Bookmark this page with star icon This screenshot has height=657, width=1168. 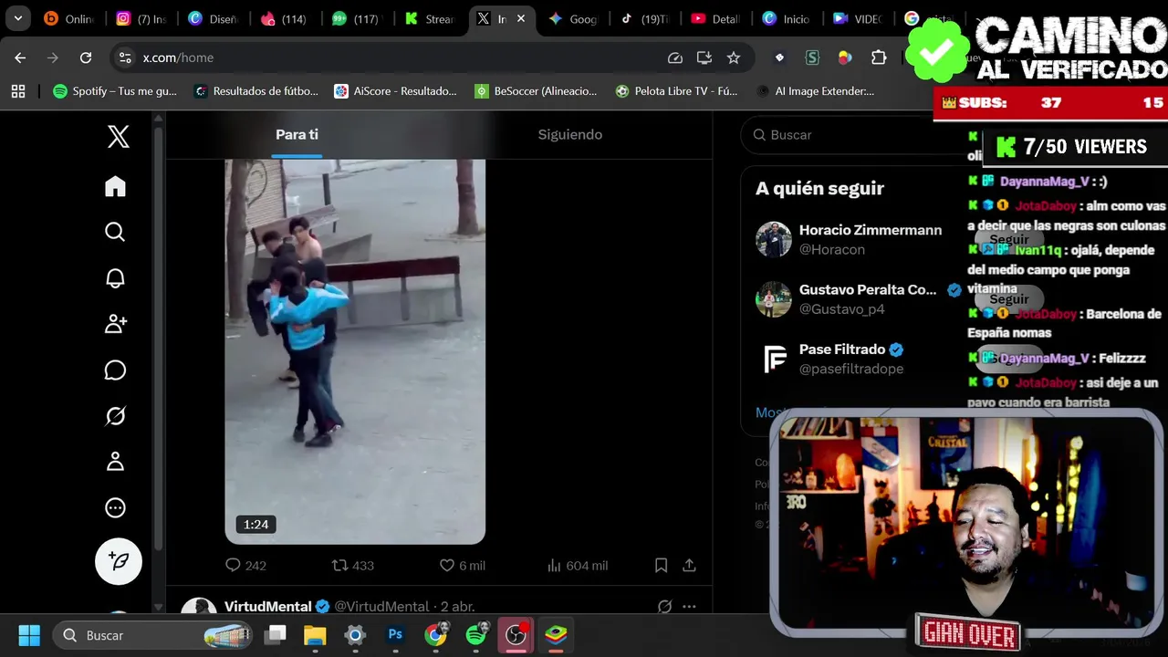coord(734,57)
